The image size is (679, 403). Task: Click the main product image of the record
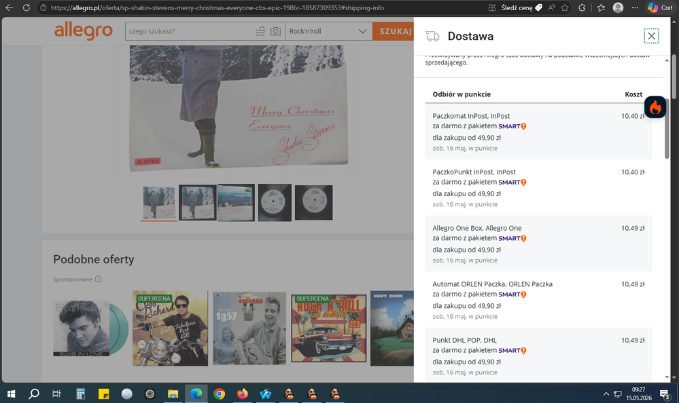tap(239, 108)
